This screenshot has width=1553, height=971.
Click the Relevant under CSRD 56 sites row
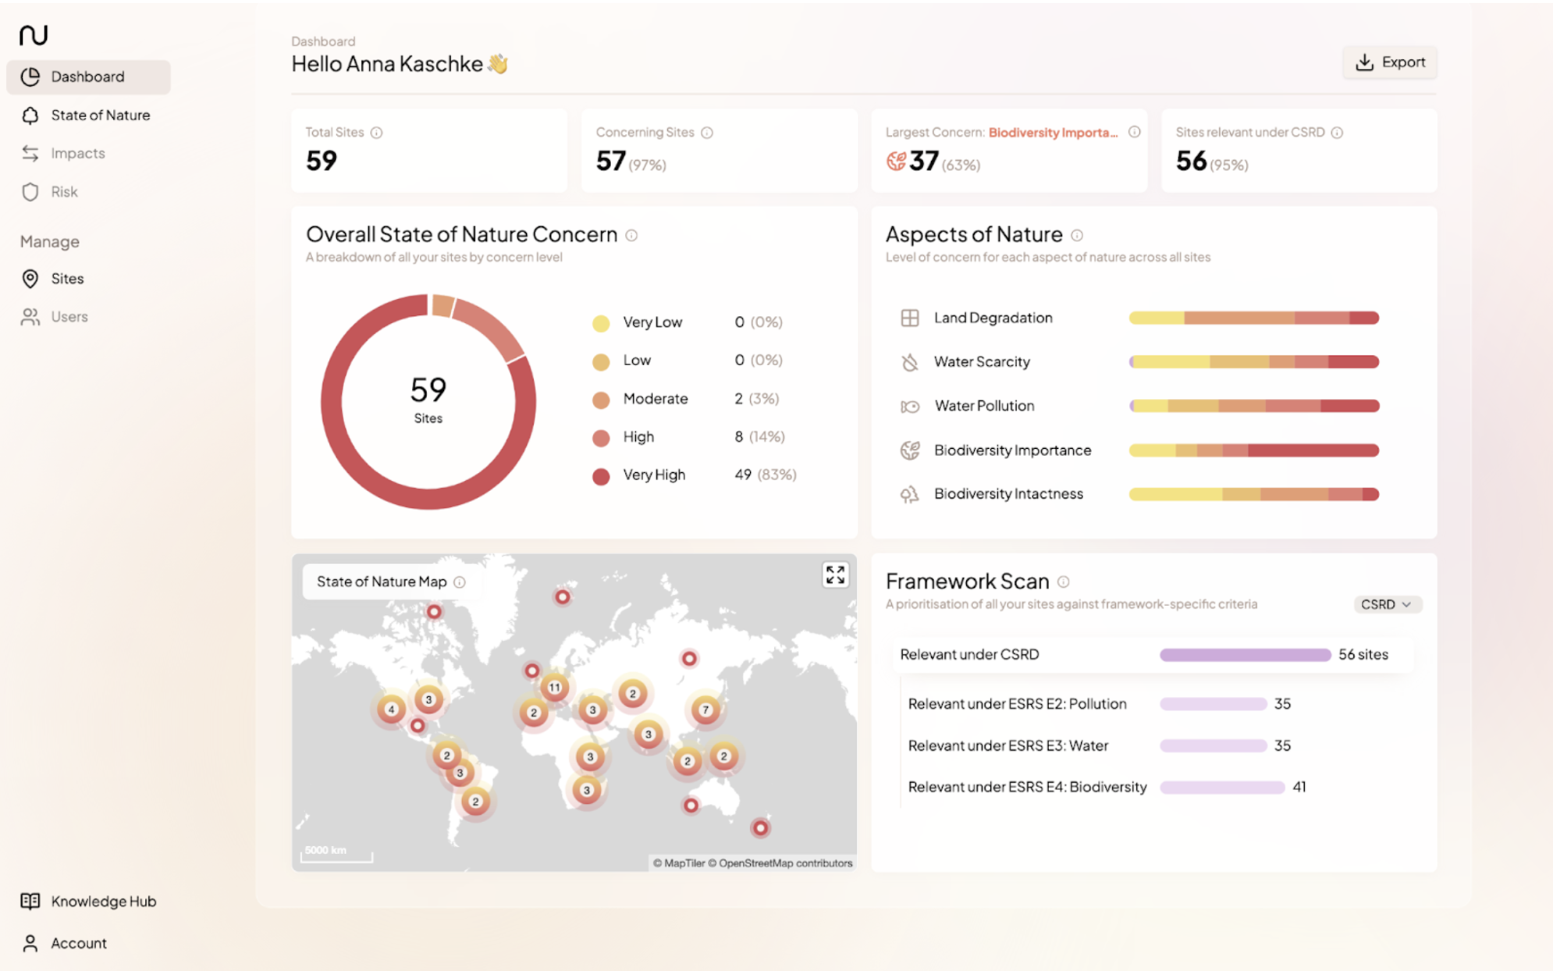click(1153, 655)
